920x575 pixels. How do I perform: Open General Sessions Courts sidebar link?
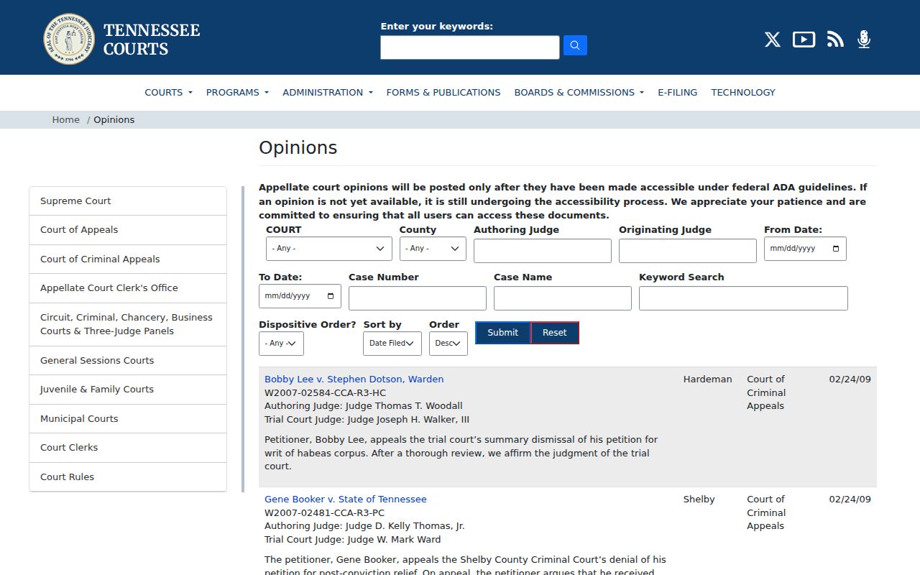128,361
